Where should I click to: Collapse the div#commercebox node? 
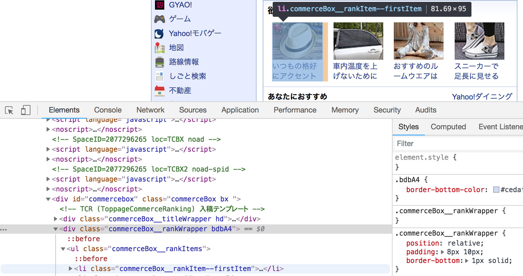click(48, 199)
